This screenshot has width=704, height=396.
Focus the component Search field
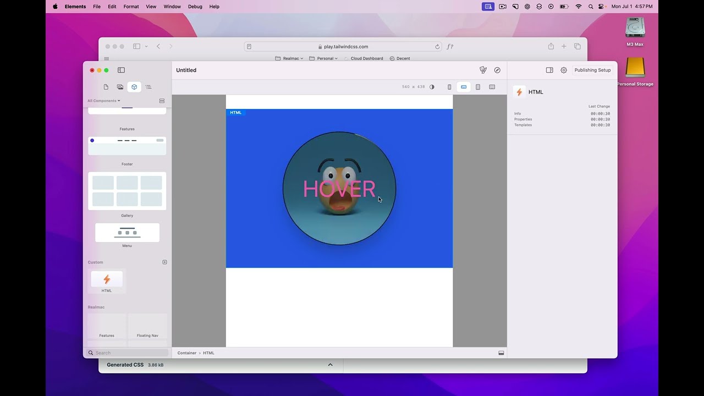click(127, 353)
